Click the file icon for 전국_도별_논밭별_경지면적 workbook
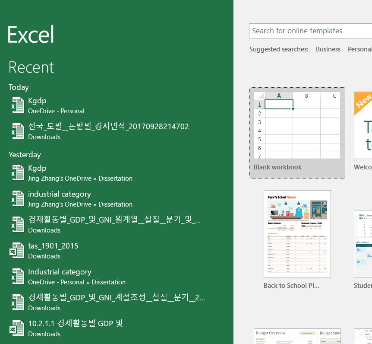The width and height of the screenshot is (372, 344). point(18,131)
